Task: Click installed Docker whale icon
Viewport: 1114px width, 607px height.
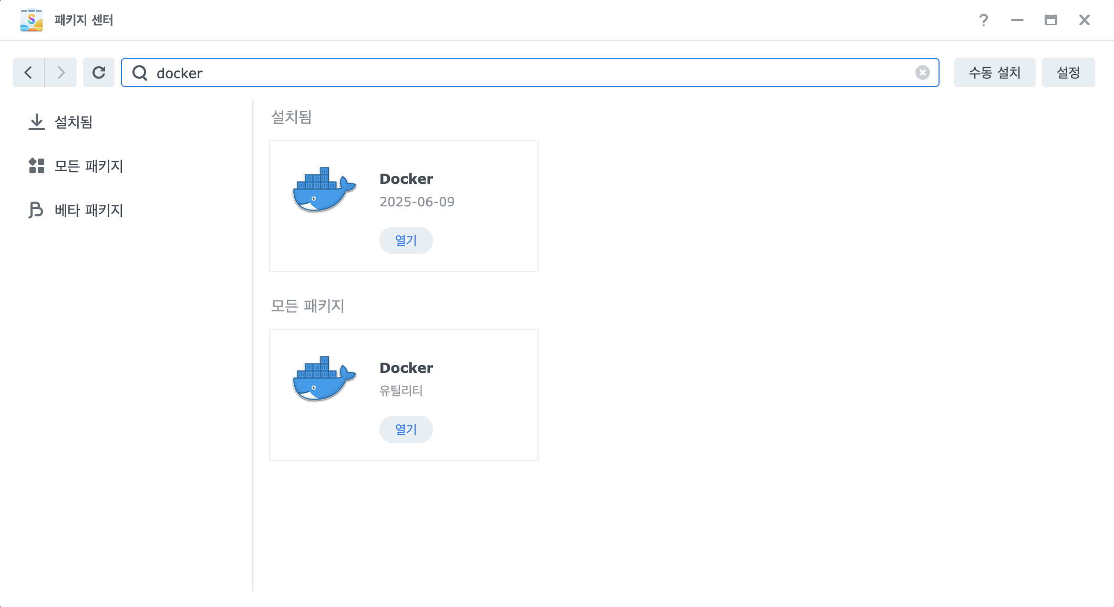Action: click(324, 190)
